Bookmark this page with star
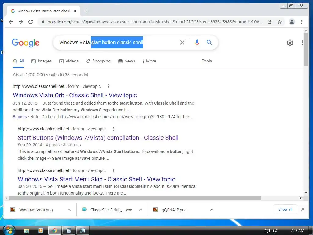The width and height of the screenshot is (313, 235). click(x=280, y=22)
